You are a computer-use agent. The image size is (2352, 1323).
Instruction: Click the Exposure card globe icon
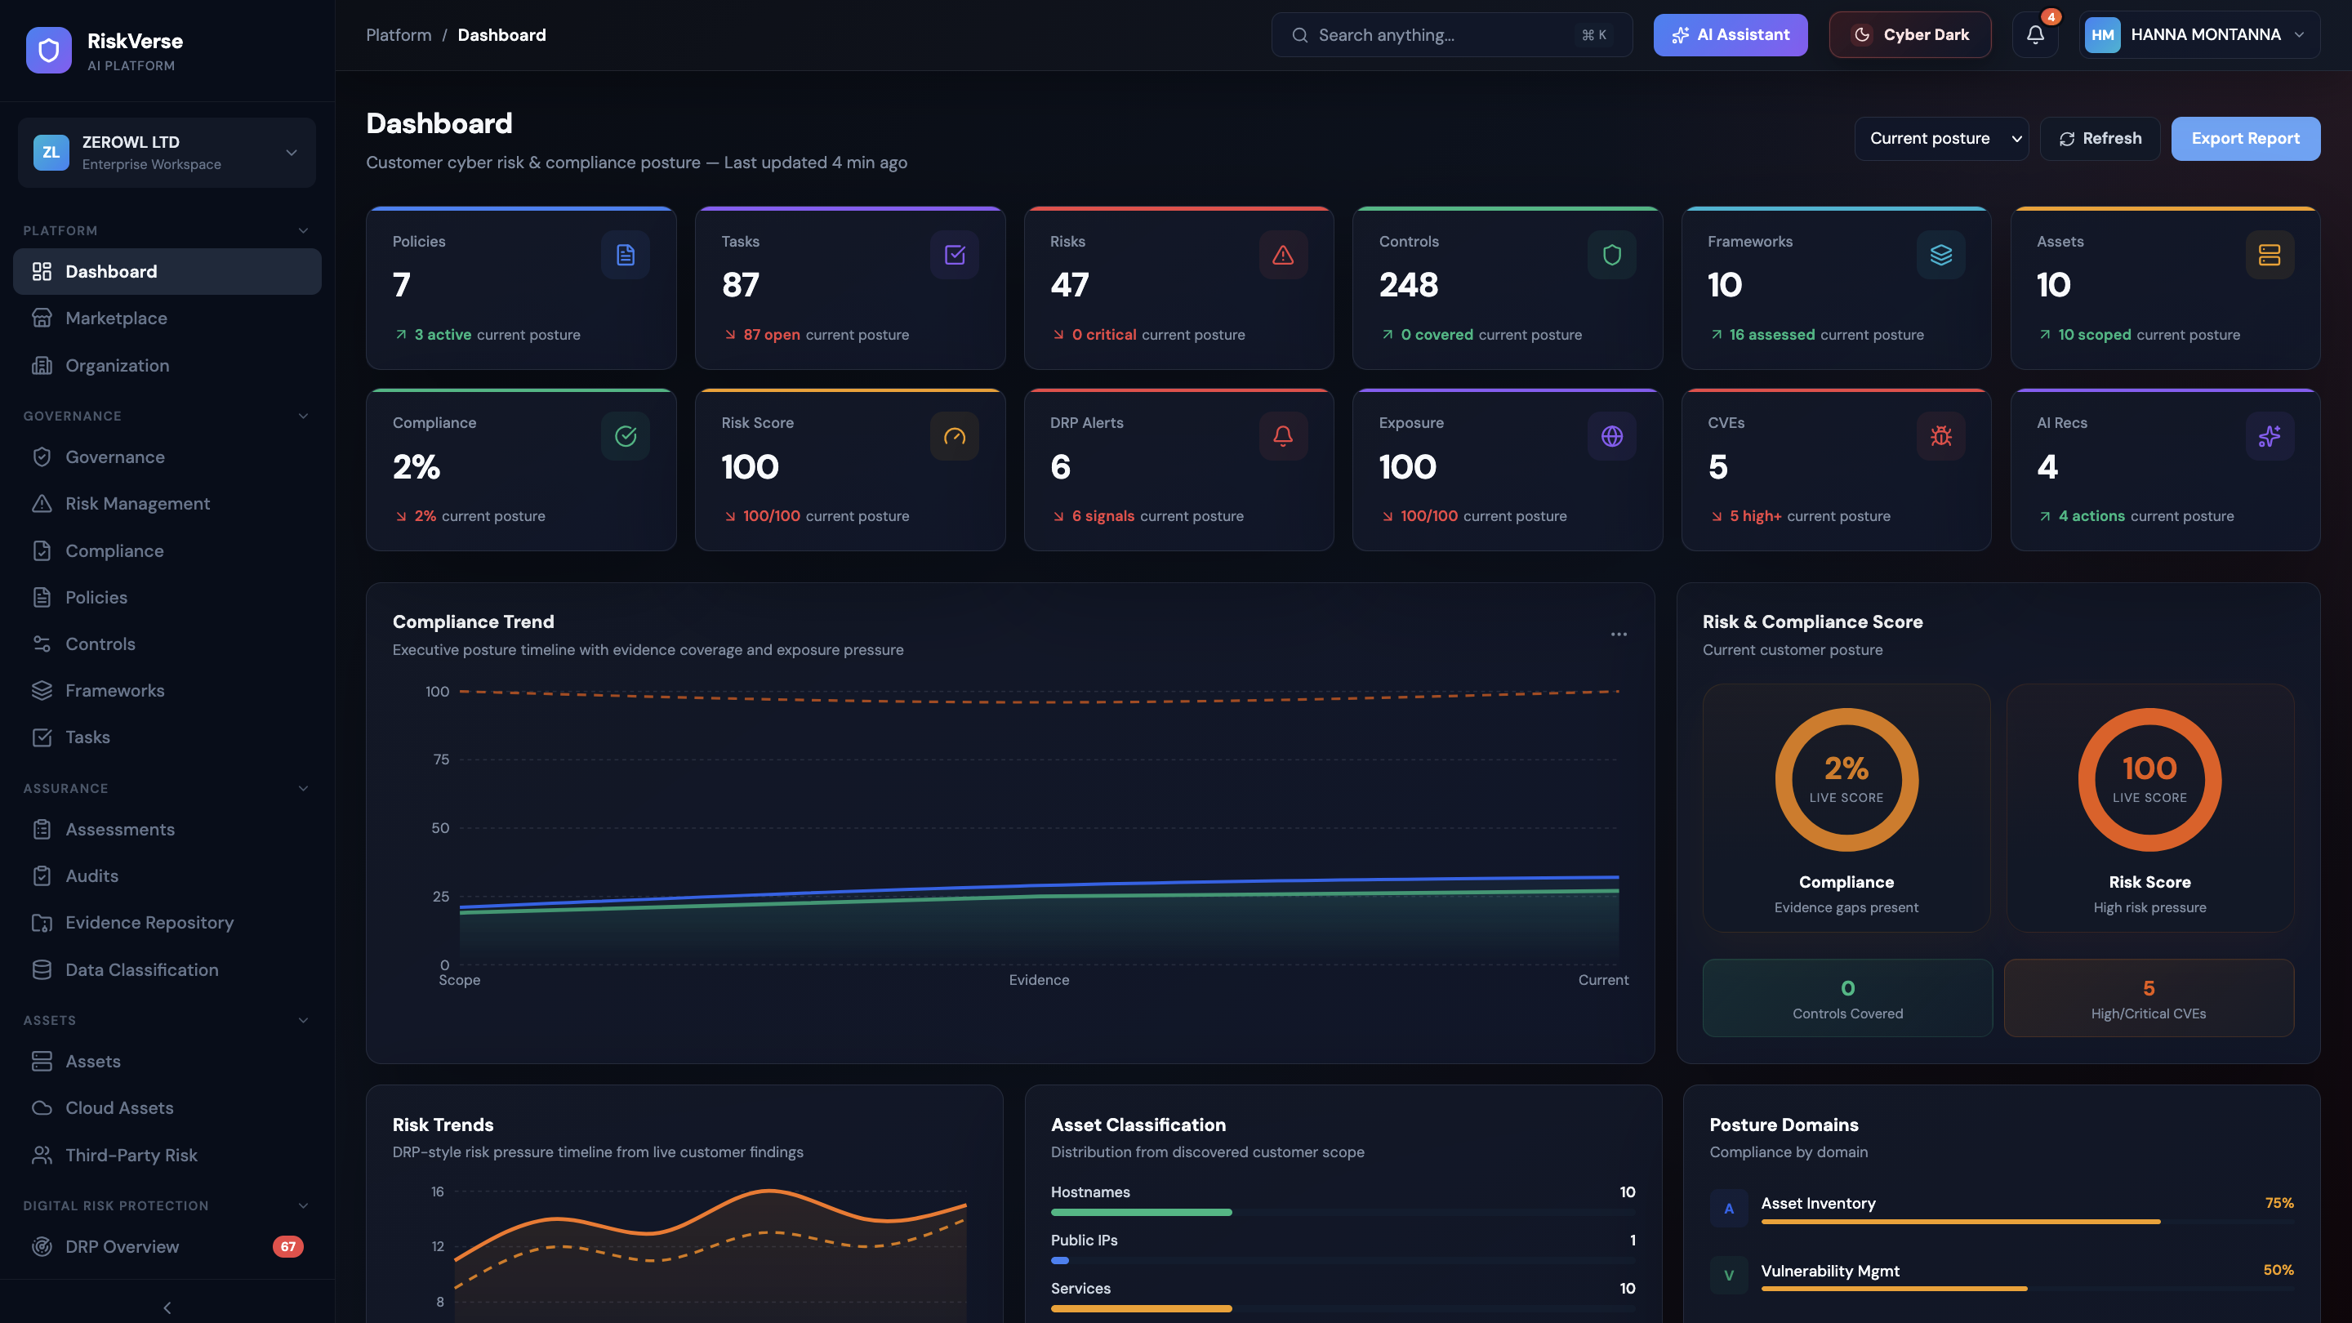(x=1611, y=436)
